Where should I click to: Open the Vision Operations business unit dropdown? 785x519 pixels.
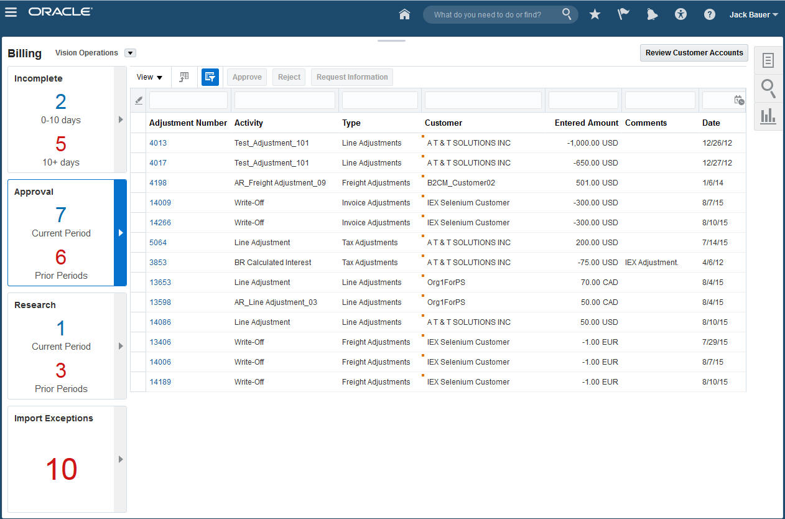[130, 53]
